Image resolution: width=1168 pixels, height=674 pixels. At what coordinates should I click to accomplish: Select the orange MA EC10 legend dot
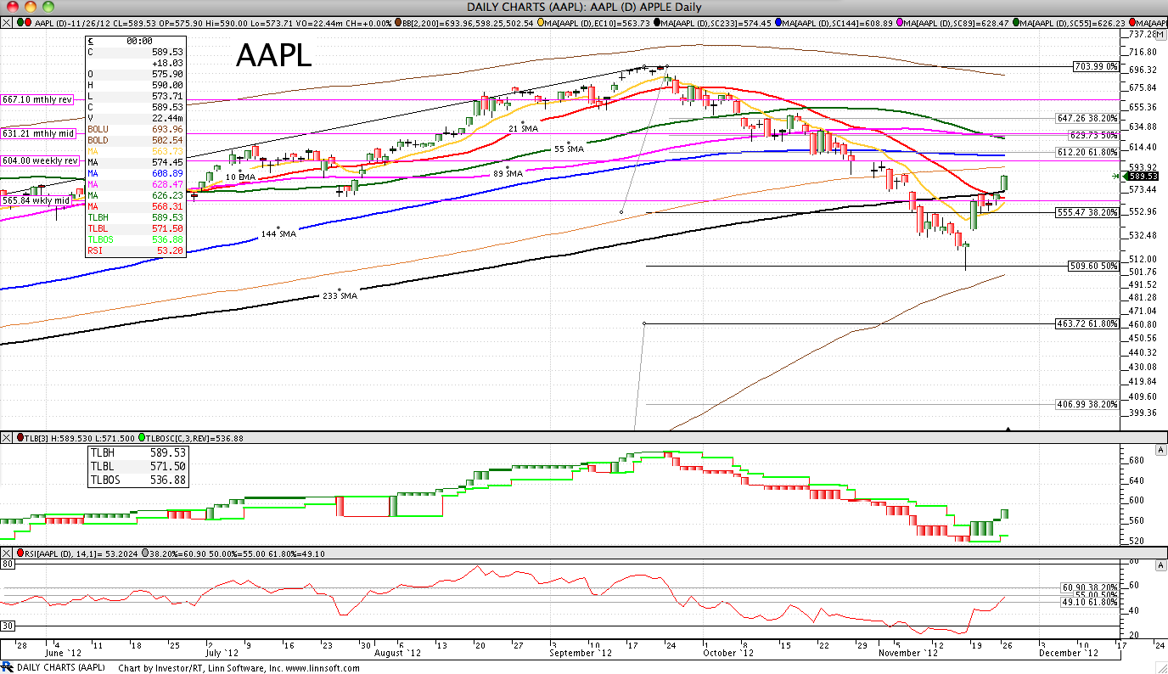click(541, 23)
